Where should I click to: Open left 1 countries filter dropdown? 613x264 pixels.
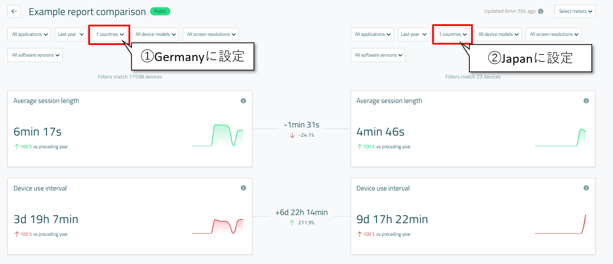coord(110,35)
